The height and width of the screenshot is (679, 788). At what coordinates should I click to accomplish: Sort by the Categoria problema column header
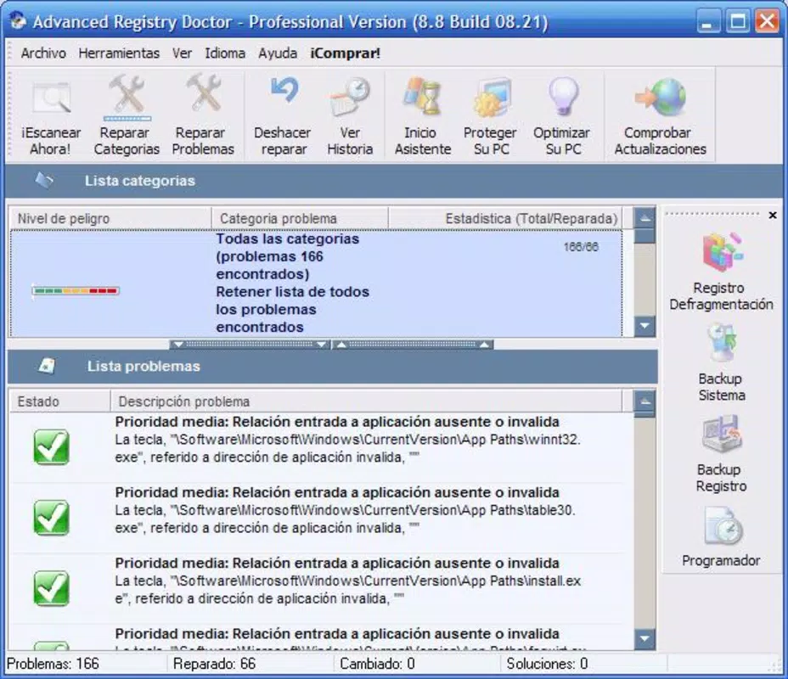300,218
